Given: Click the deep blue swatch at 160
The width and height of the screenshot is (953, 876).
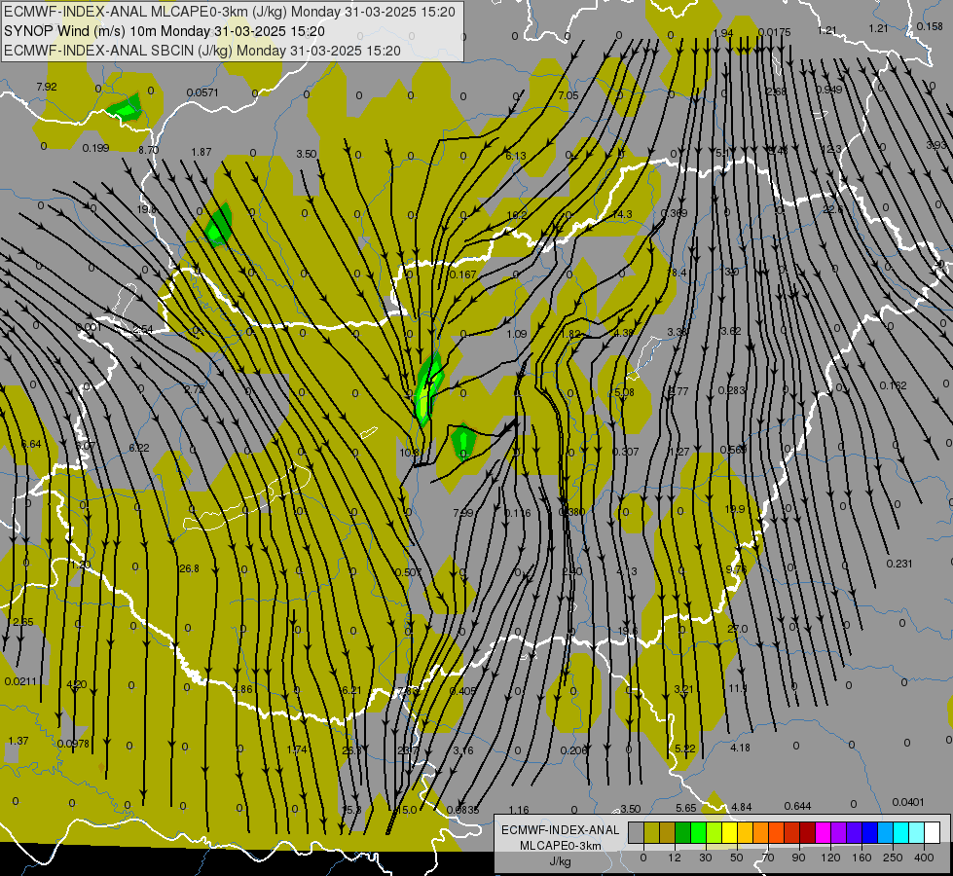Looking at the screenshot, I should 869,833.
